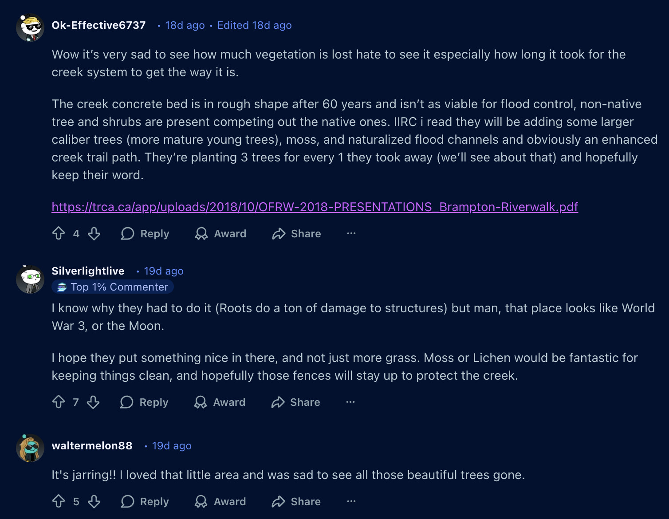Downvote waltermelon88's comment
The height and width of the screenshot is (519, 669).
(x=94, y=501)
